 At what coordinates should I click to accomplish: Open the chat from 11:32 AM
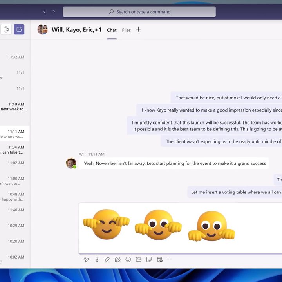(15, 57)
